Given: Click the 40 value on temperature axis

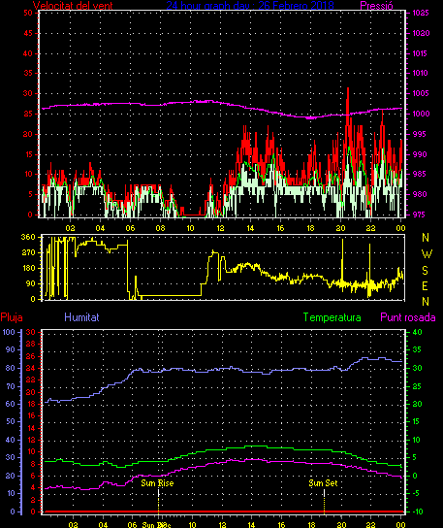Looking at the screenshot, I should 417,332.
